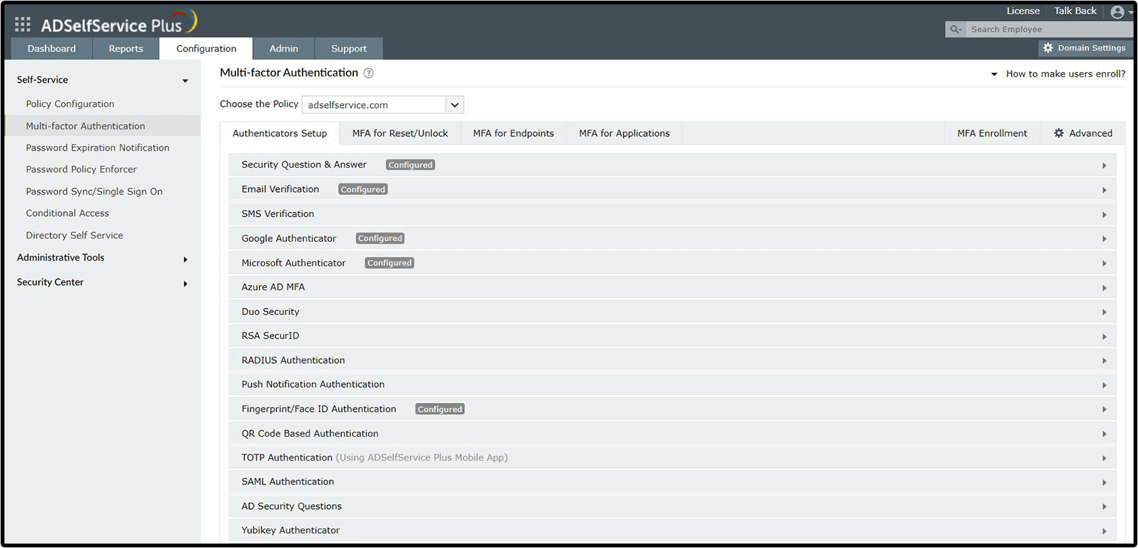The image size is (1138, 548).
Task: Expand the SAML Authentication row arrow
Action: pos(1104,483)
